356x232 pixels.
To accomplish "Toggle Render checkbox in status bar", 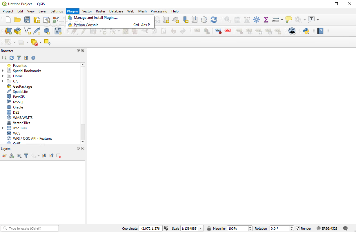I will tap(298, 229).
